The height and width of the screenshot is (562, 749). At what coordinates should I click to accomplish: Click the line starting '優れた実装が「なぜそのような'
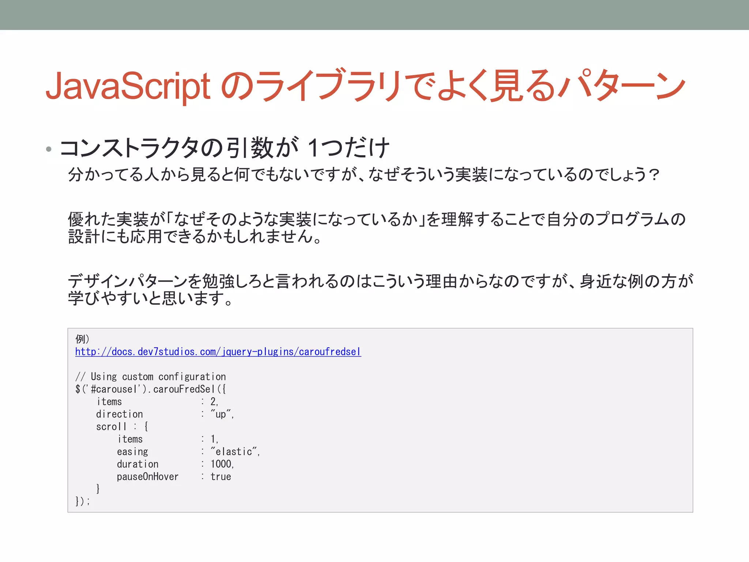click(x=377, y=220)
